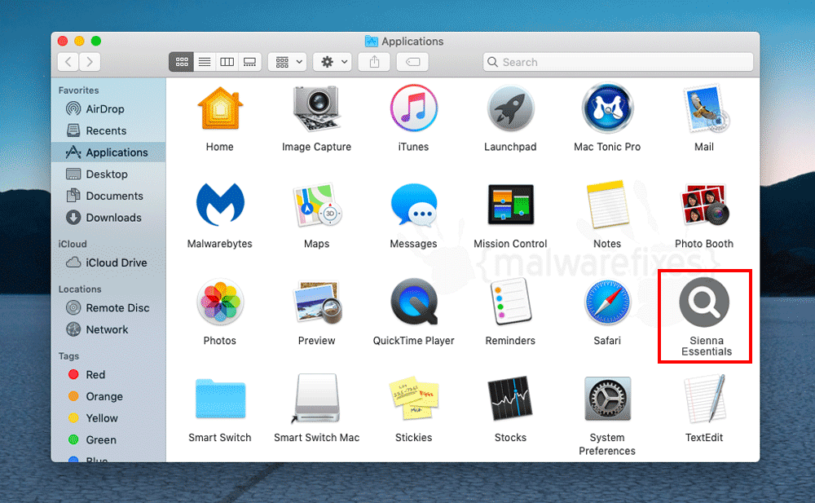Open the Home app icon

[220, 108]
